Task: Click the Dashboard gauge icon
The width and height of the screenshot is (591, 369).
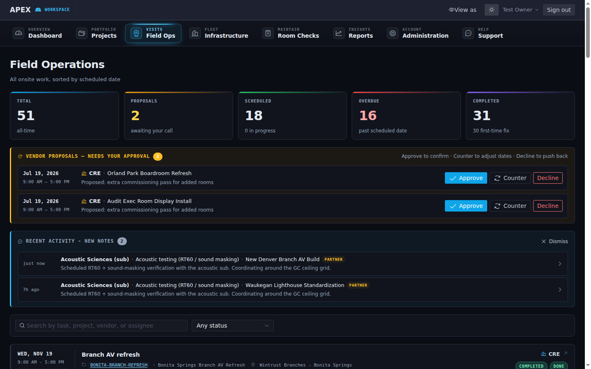Action: (x=18, y=33)
